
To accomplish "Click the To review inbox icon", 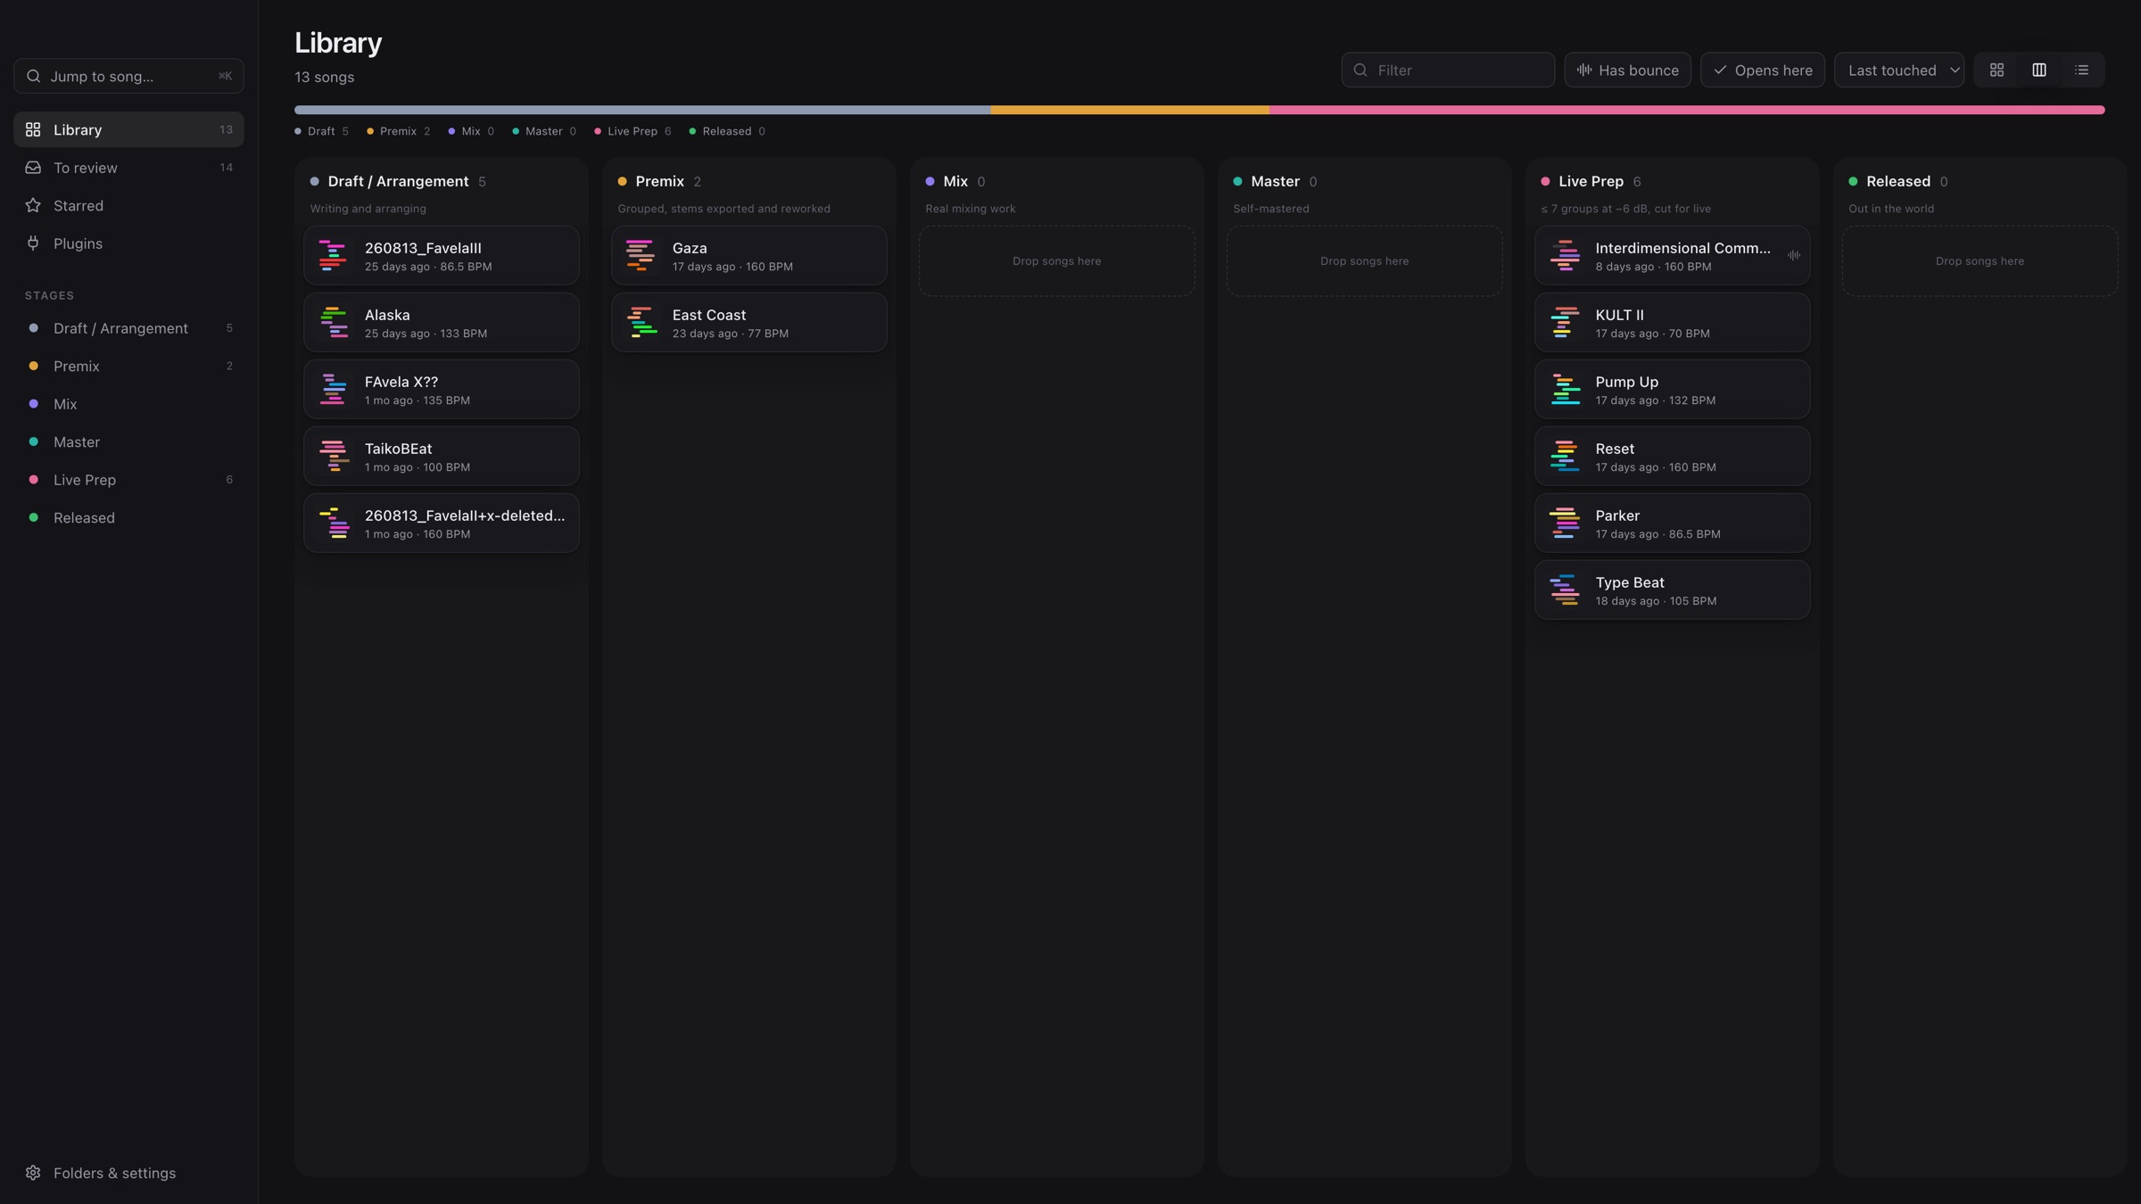I will [x=33, y=168].
